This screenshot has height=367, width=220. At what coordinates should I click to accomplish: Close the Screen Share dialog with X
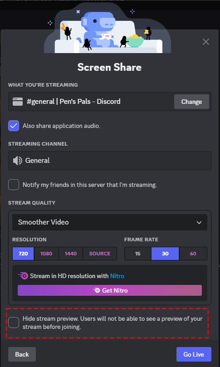(x=206, y=42)
